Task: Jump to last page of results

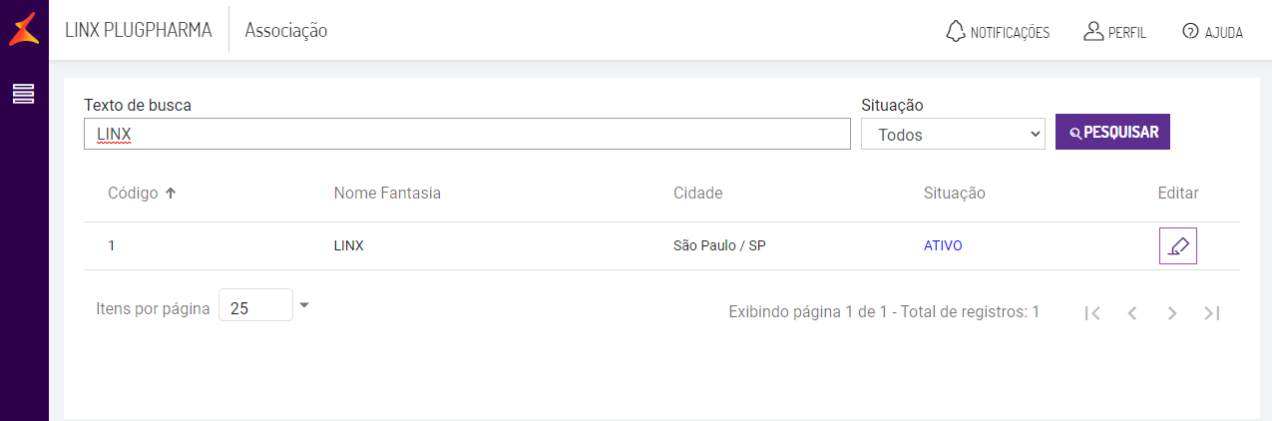Action: pos(1212,312)
